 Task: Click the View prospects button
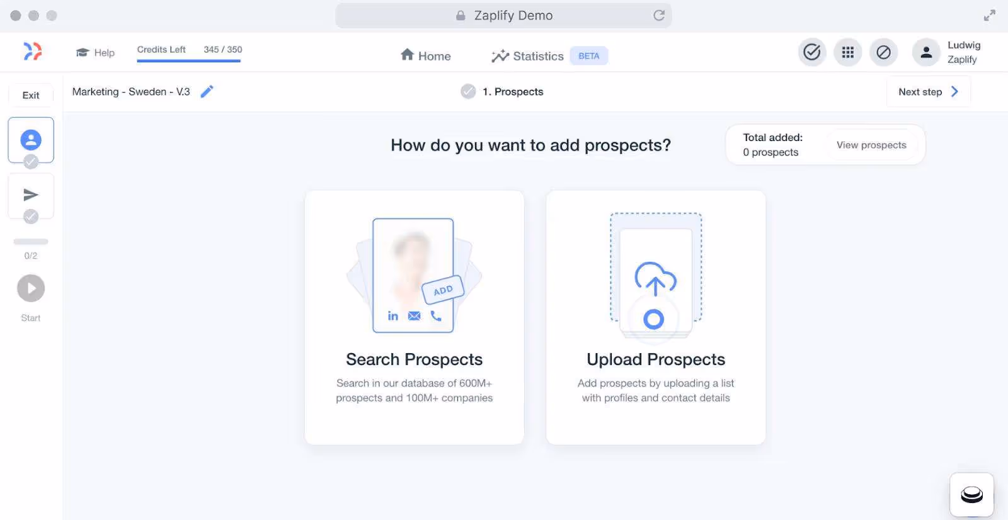(x=871, y=145)
